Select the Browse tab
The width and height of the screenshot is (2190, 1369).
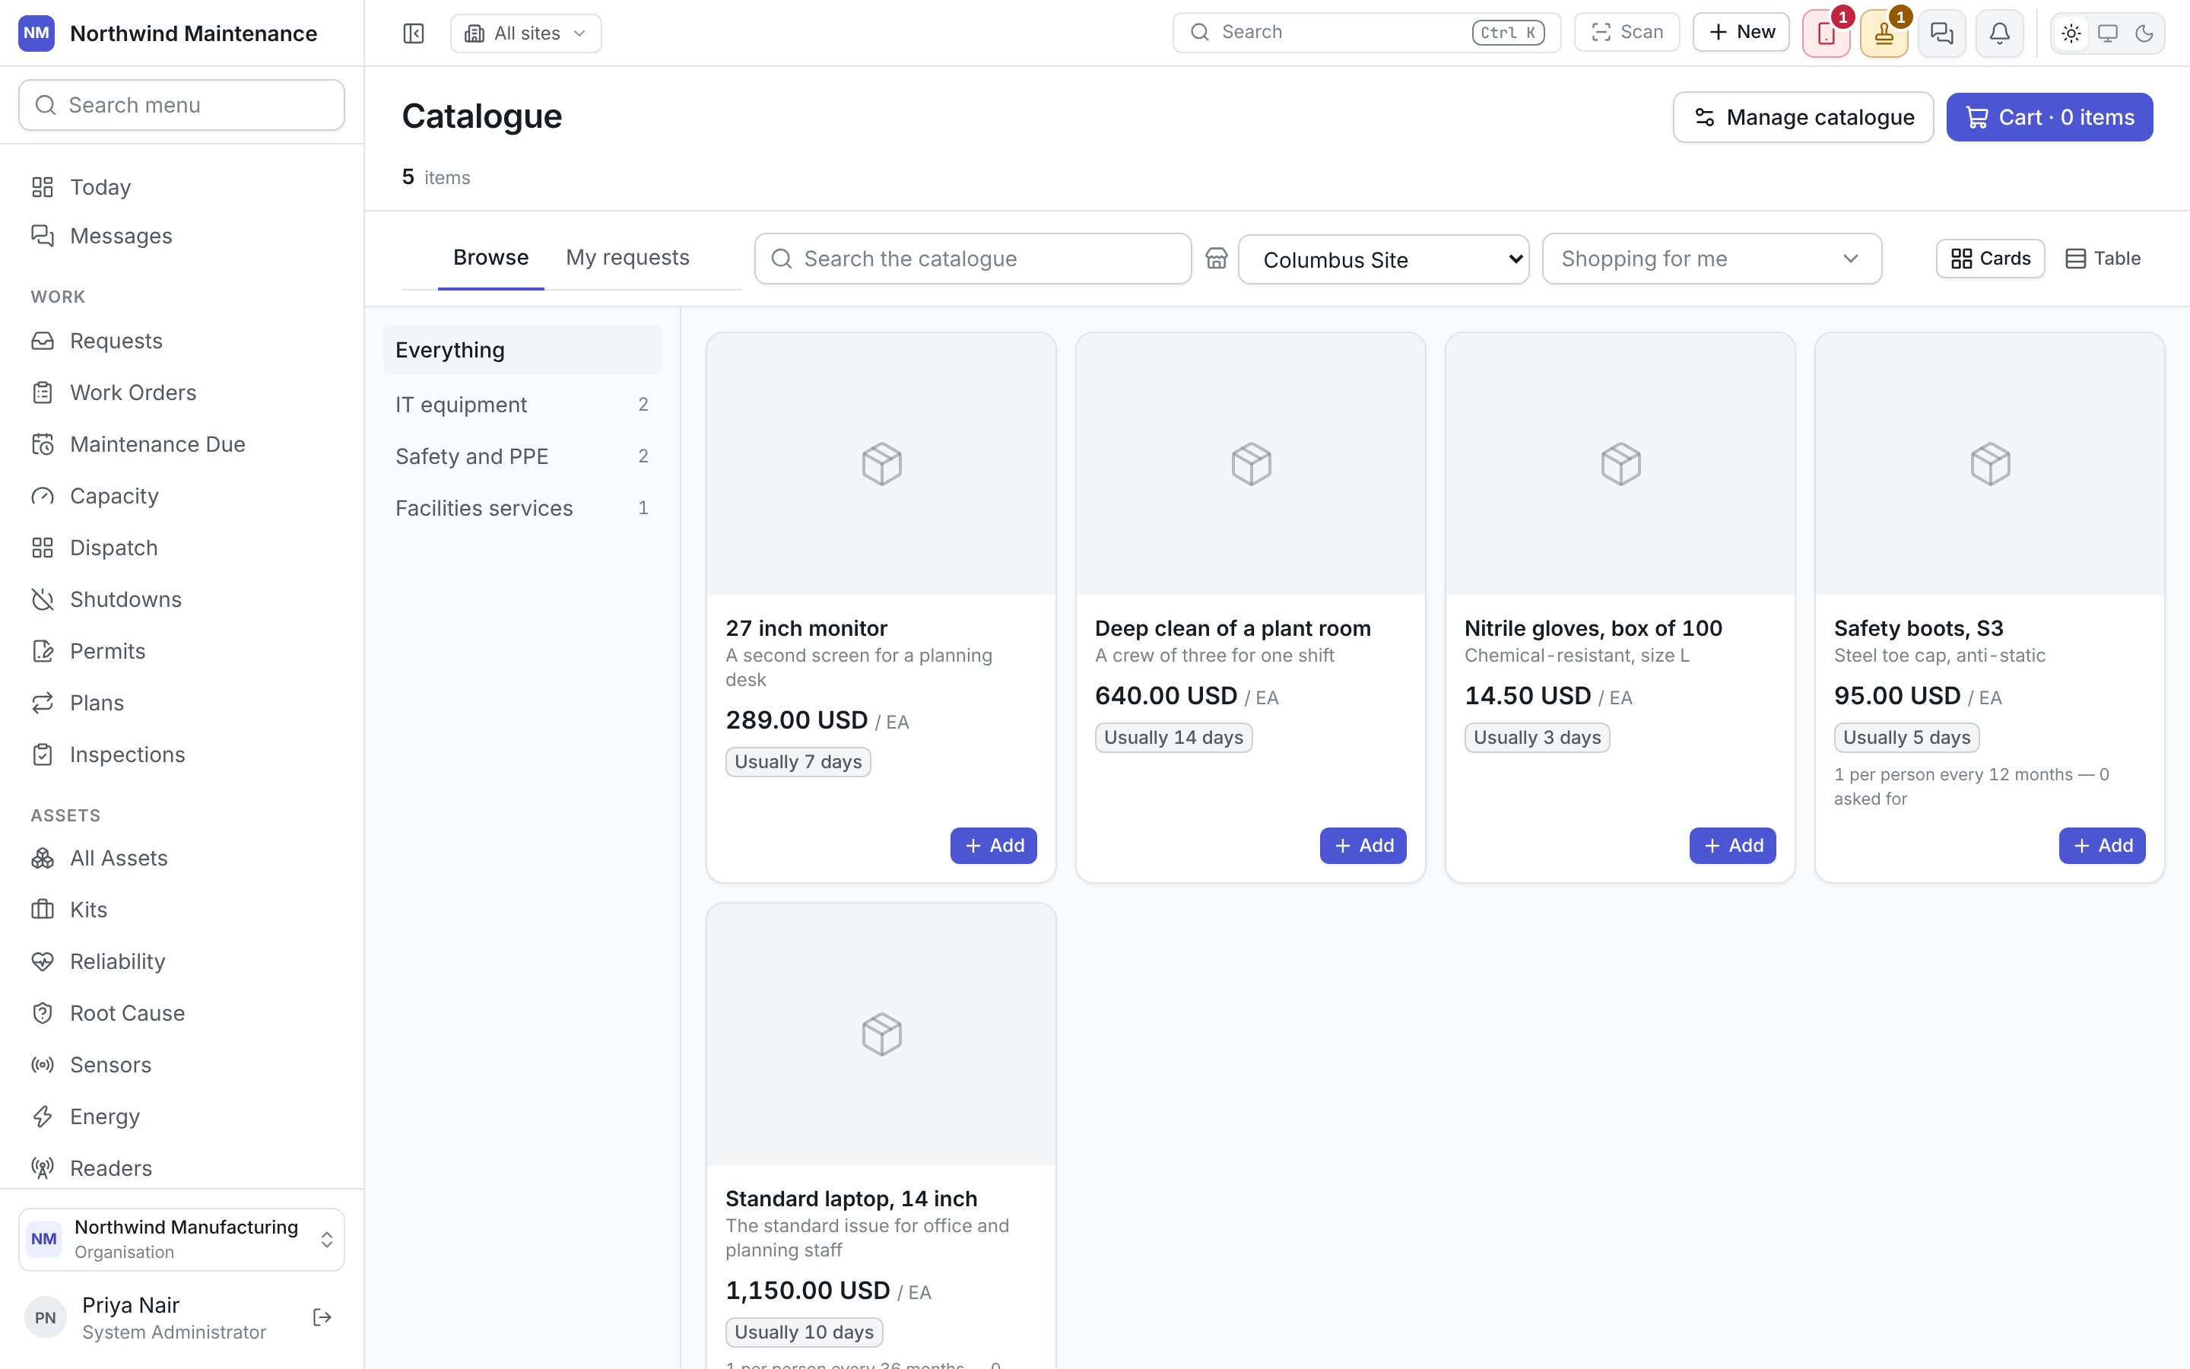(x=490, y=258)
